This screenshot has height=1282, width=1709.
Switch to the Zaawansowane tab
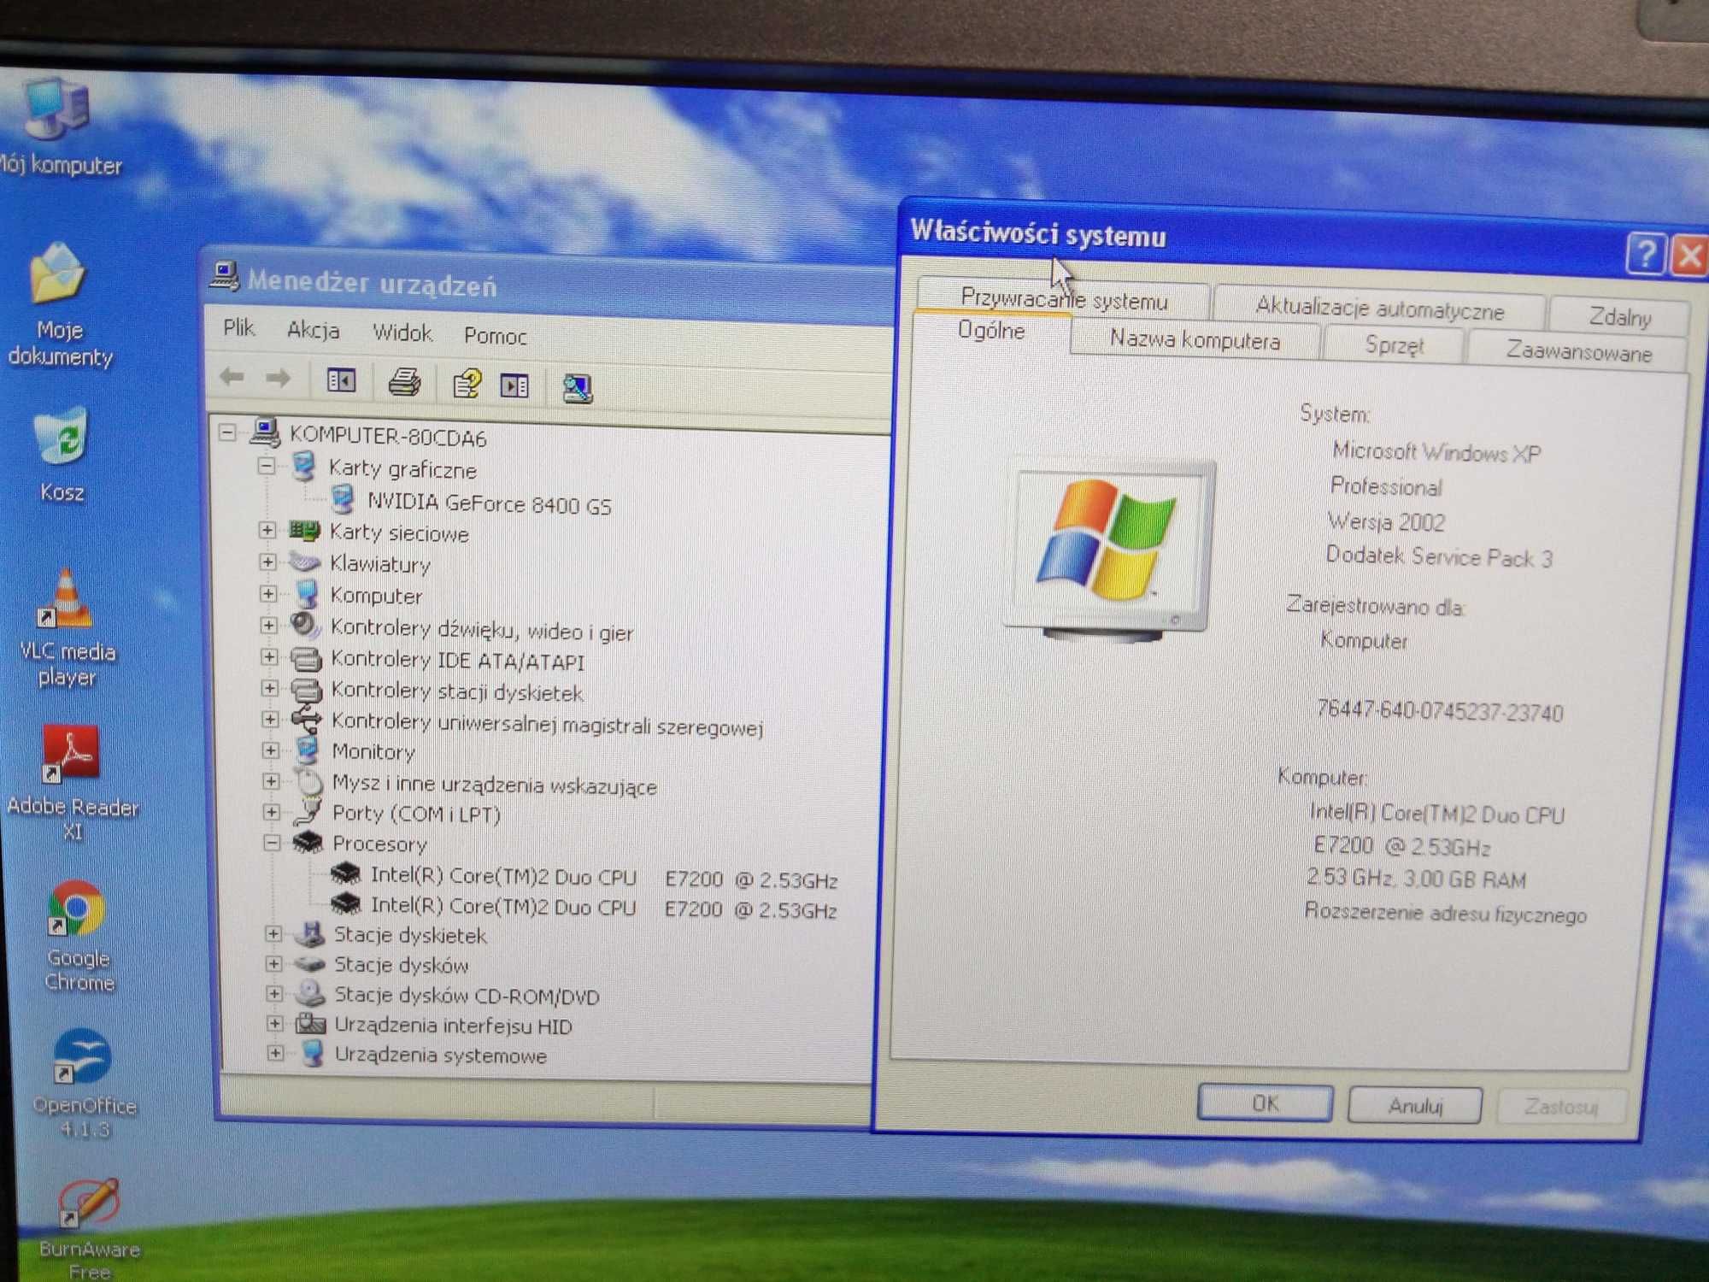point(1578,351)
